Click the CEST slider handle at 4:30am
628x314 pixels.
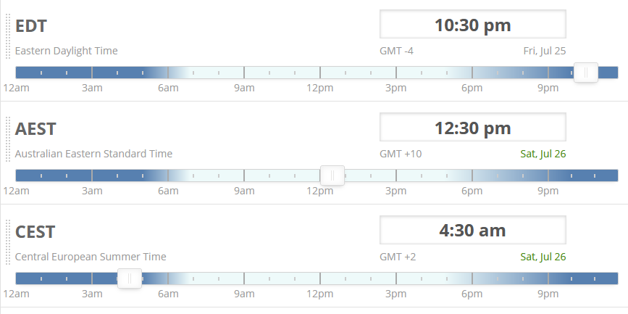(130, 278)
